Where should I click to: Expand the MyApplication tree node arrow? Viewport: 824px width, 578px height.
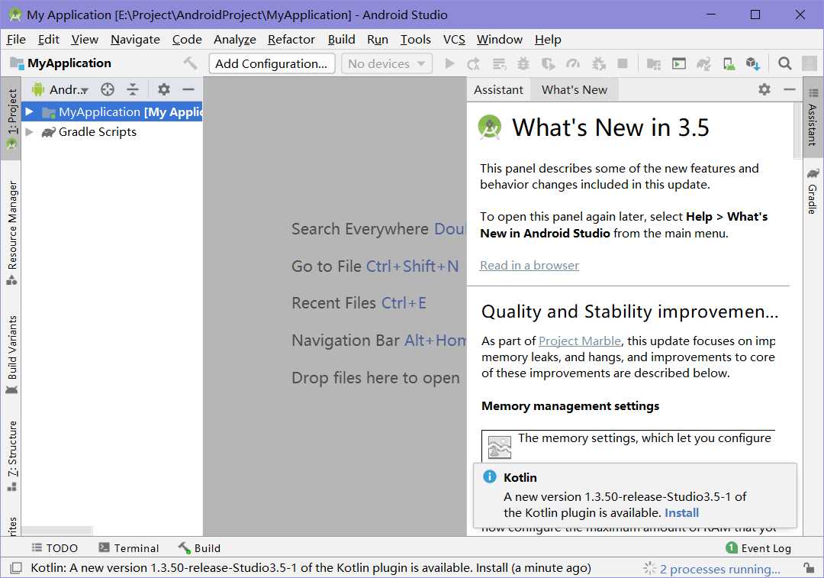coord(30,111)
